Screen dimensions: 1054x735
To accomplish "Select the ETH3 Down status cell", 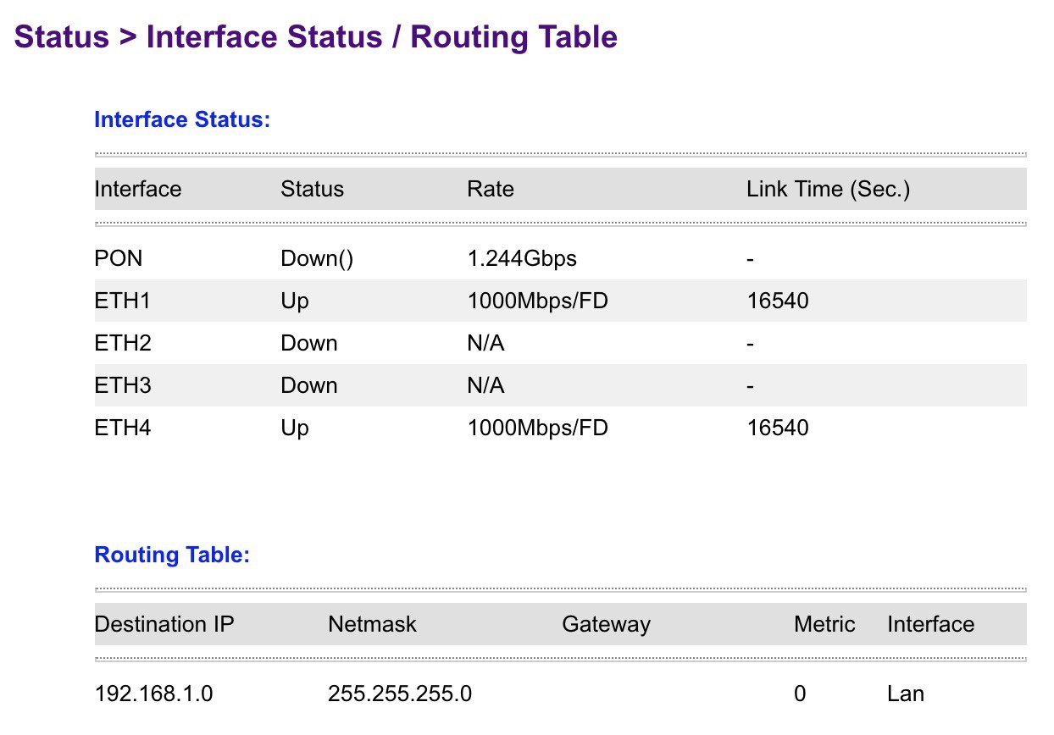I will (309, 385).
